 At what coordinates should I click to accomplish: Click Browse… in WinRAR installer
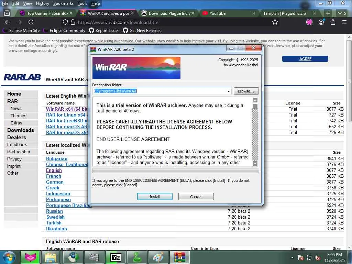[x=246, y=91]
